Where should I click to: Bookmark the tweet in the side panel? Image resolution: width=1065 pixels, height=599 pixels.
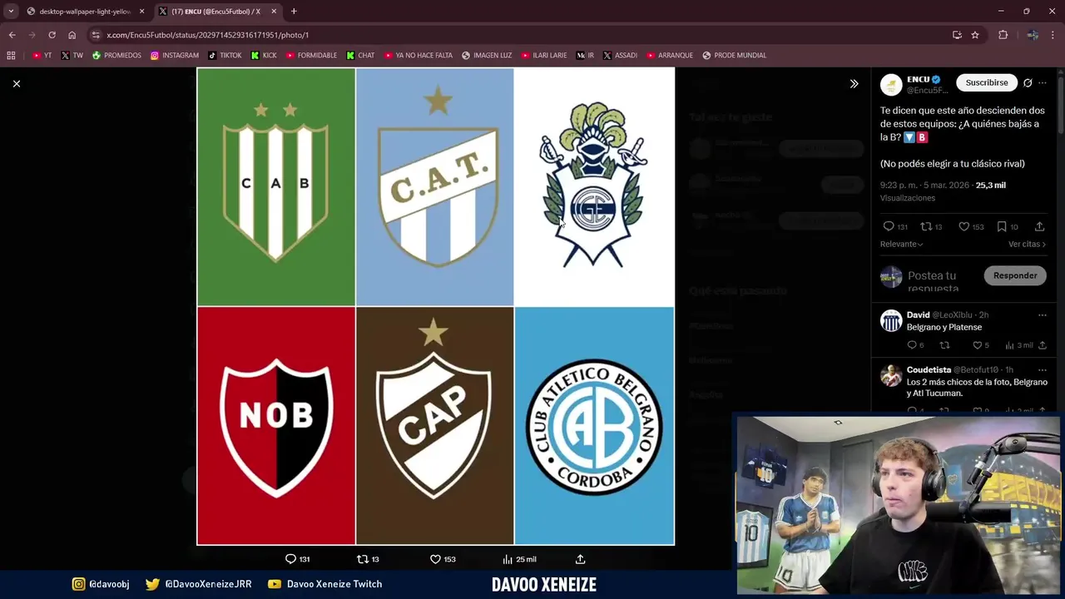tap(1002, 226)
